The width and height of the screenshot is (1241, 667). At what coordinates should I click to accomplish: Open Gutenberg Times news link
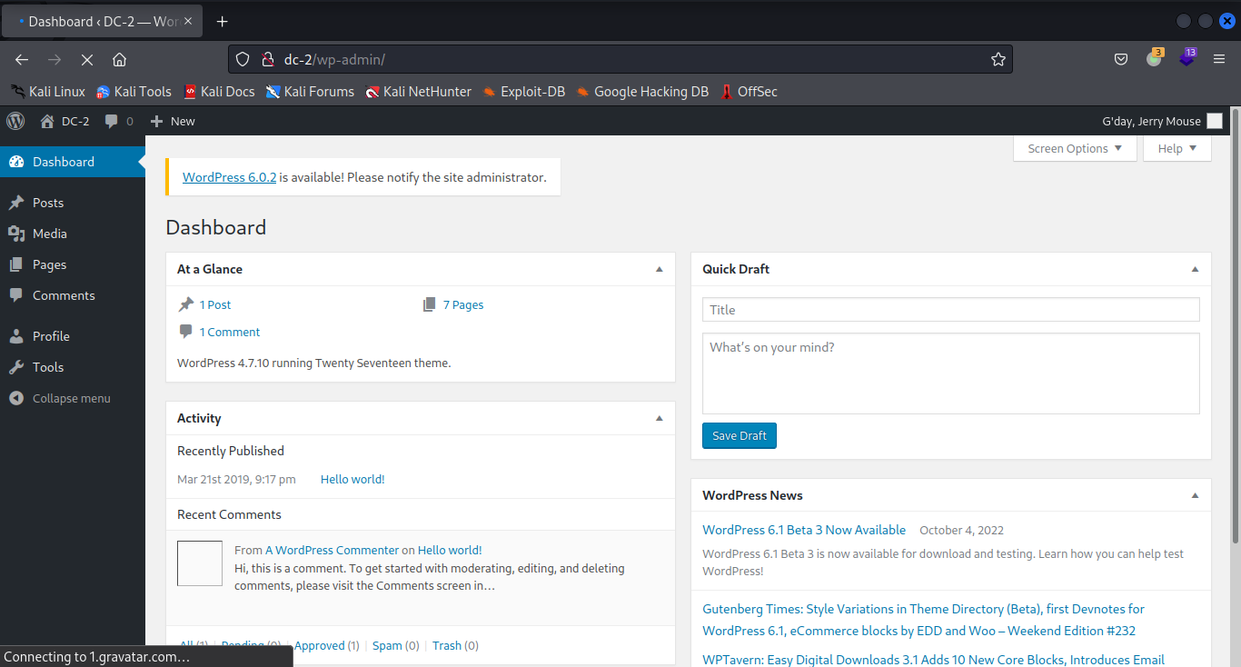tap(923, 620)
